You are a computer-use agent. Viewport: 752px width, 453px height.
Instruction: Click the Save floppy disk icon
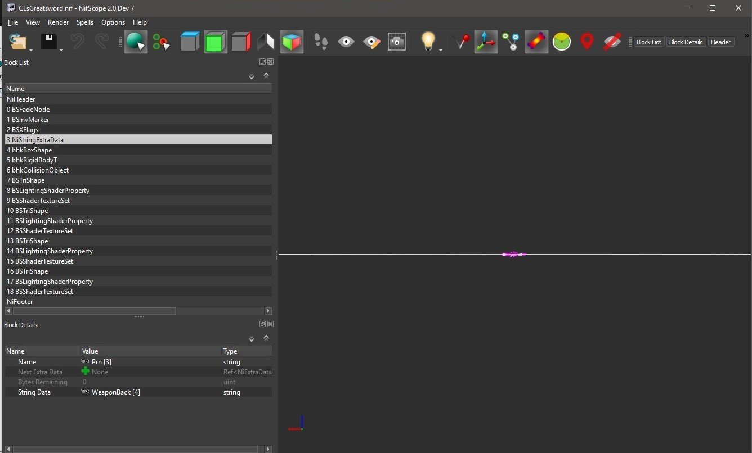[49, 42]
